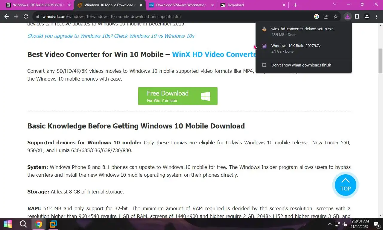Screen dimensions: 383x230
Task: Click the page vertical scrollbar thumb
Action: tap(381, 60)
